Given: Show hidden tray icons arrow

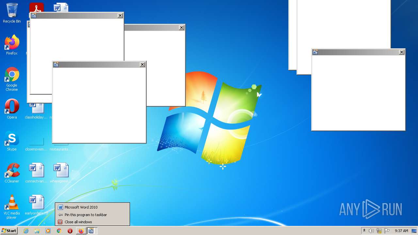Looking at the screenshot, I should pyautogui.click(x=364, y=231).
